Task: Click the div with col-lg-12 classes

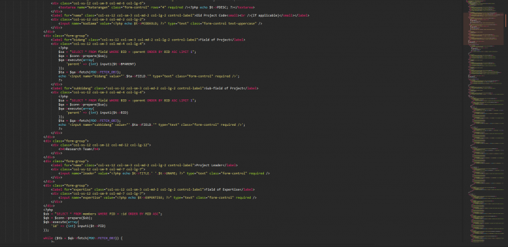Action: coord(101,145)
